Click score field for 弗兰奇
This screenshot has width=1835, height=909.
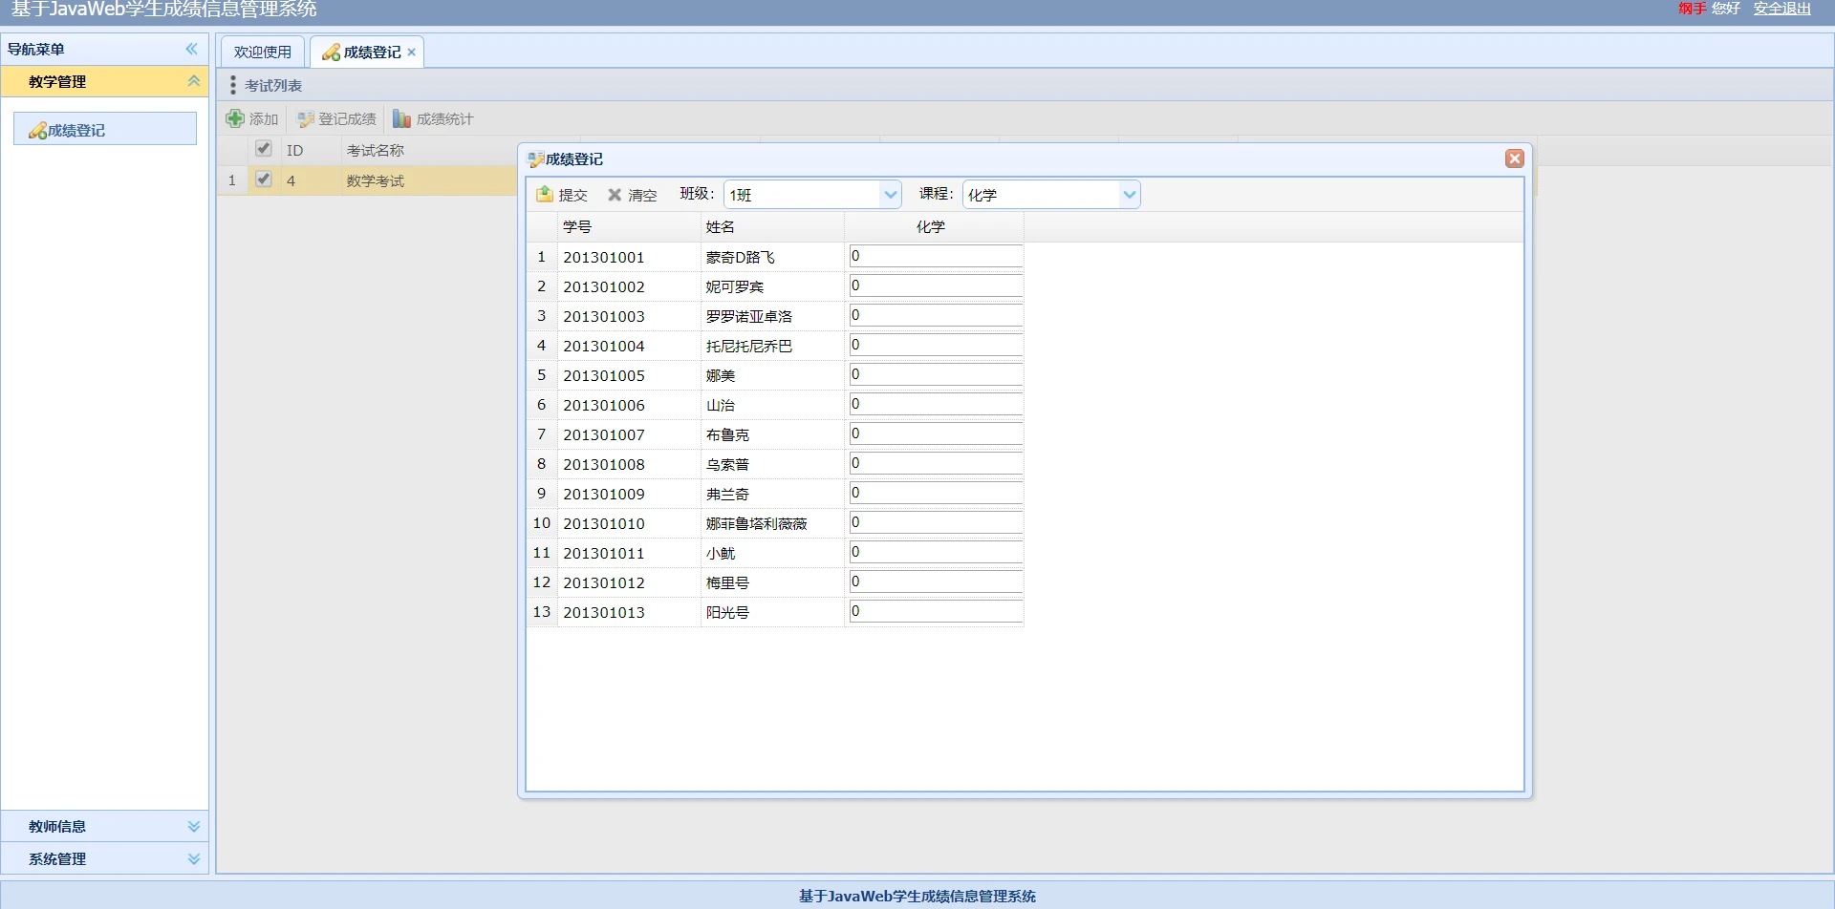(936, 493)
